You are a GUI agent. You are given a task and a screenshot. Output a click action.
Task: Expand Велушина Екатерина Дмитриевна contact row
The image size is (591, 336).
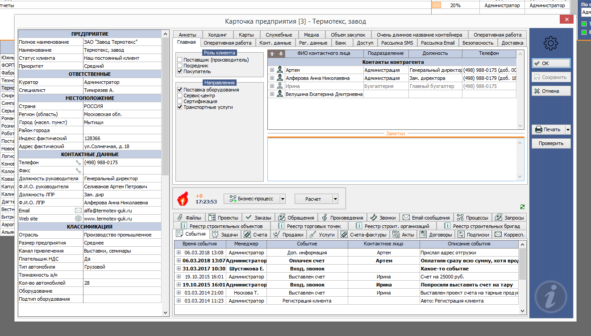tap(272, 94)
